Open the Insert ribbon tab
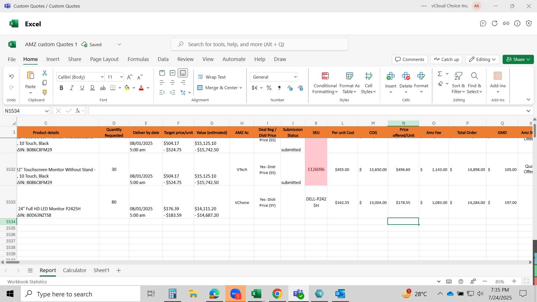This screenshot has width=537, height=302. click(x=53, y=59)
